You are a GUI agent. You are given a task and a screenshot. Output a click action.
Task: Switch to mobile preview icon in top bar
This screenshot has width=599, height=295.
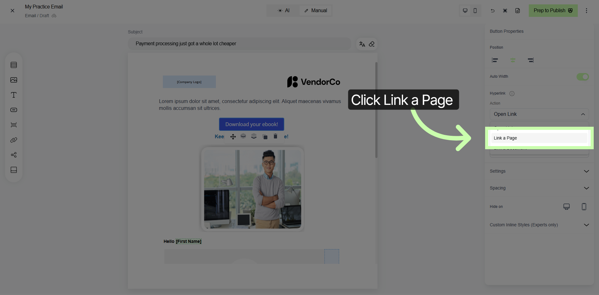pyautogui.click(x=475, y=11)
